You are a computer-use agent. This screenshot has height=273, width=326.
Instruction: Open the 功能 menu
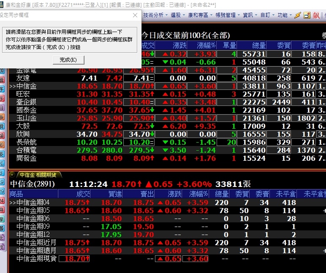point(285,15)
